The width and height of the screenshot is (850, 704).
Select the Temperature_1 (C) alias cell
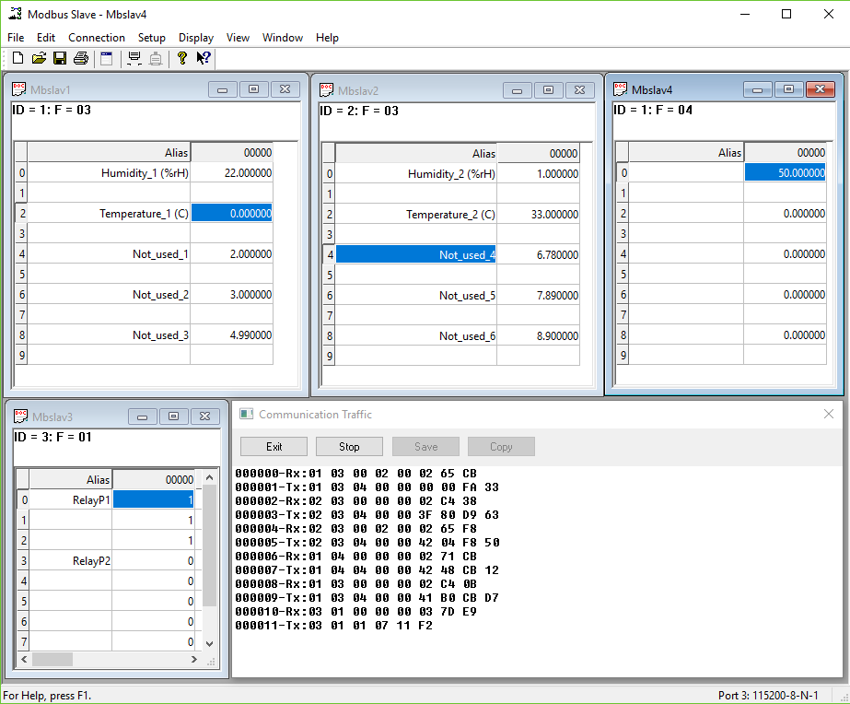(x=109, y=214)
